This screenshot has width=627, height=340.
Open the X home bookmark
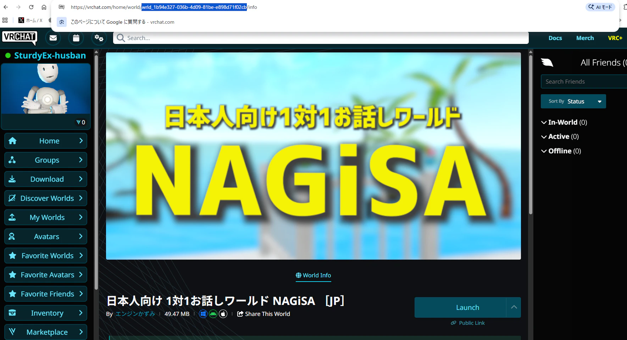point(30,20)
